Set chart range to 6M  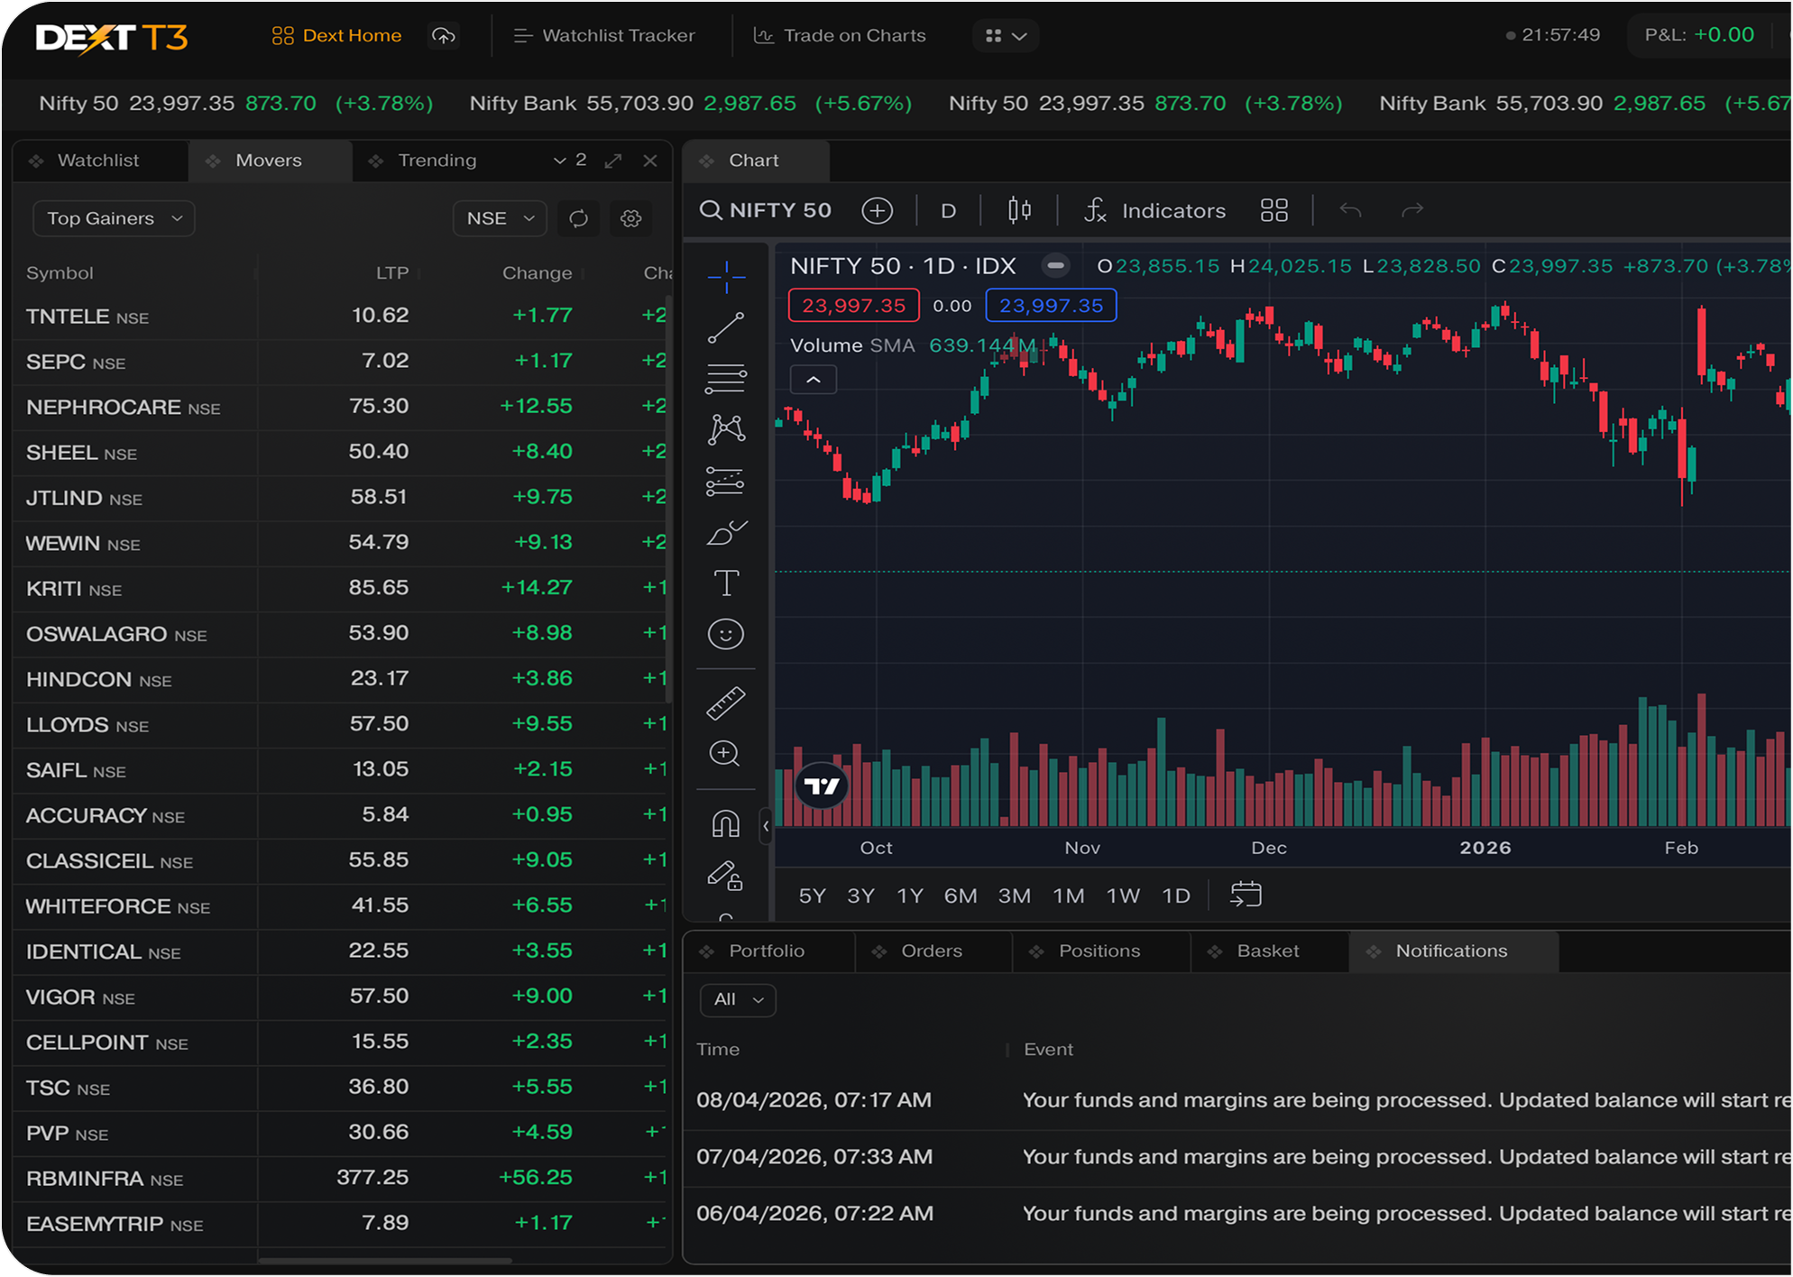pos(960,896)
